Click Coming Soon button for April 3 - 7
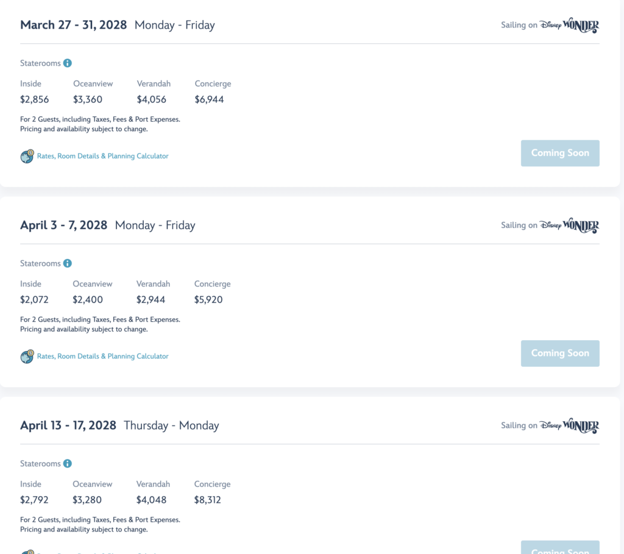This screenshot has height=554, width=624. coord(560,353)
